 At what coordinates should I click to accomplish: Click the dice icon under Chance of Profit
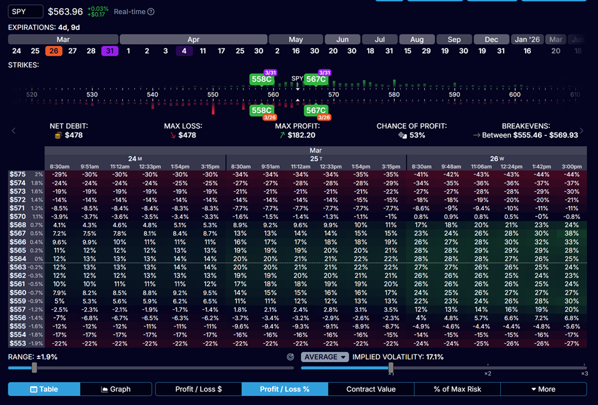point(402,135)
